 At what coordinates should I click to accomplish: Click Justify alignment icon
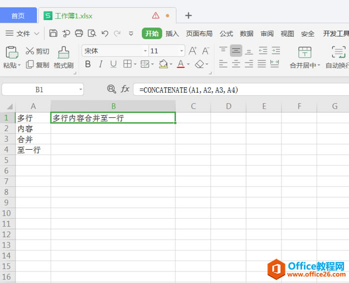pyautogui.click(x=262, y=64)
